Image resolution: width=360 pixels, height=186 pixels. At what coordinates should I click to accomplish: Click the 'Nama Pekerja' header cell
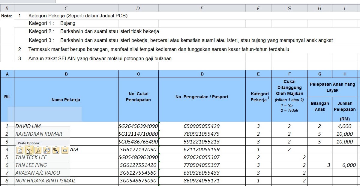click(x=66, y=100)
